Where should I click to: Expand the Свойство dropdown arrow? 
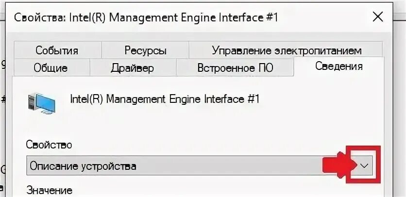coord(365,166)
